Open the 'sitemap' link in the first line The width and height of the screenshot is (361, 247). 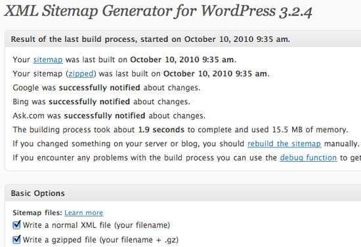(48, 60)
